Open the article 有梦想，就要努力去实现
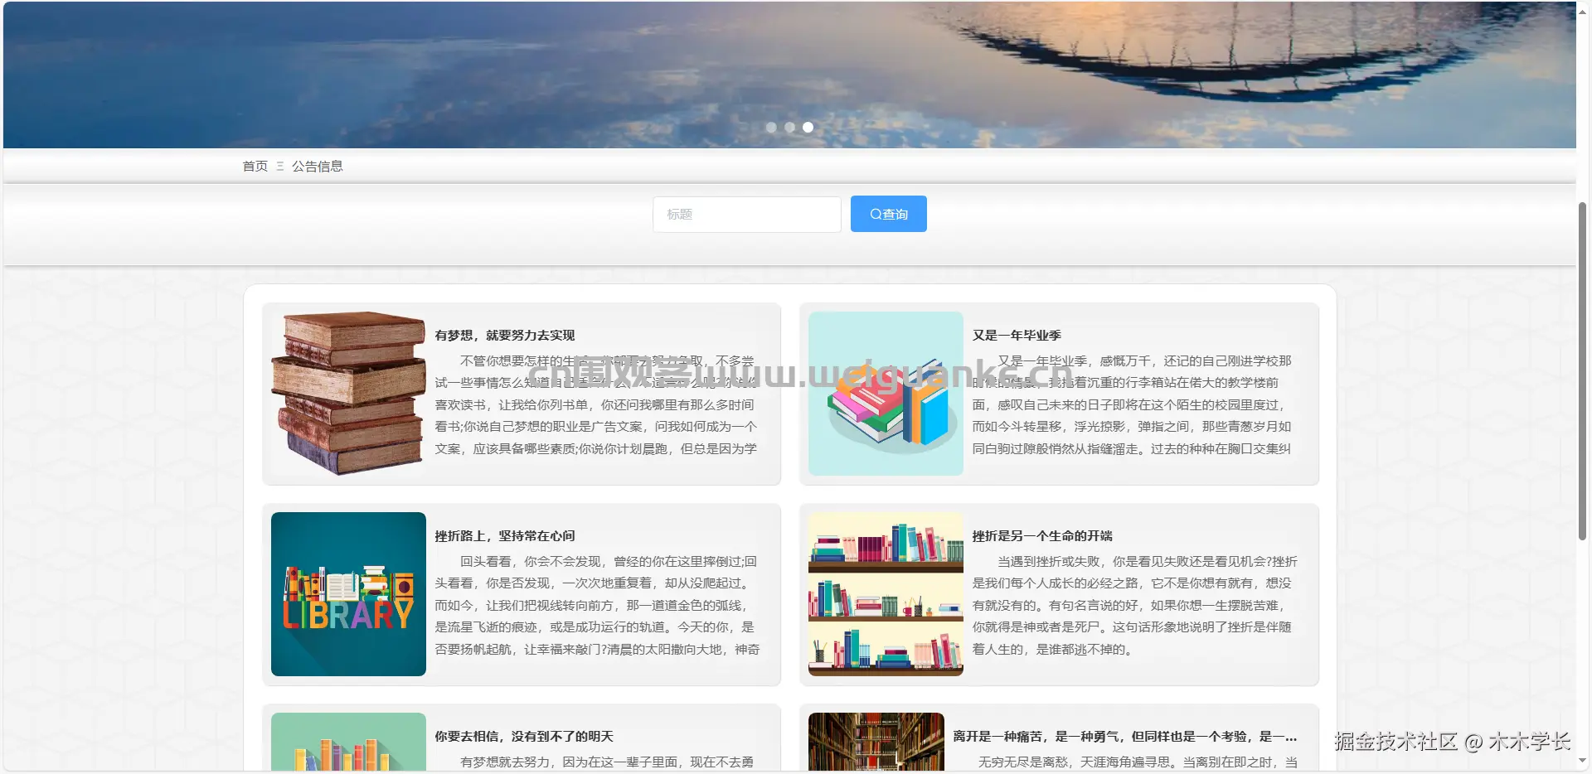Screen dimensions: 1592x774 (x=505, y=336)
